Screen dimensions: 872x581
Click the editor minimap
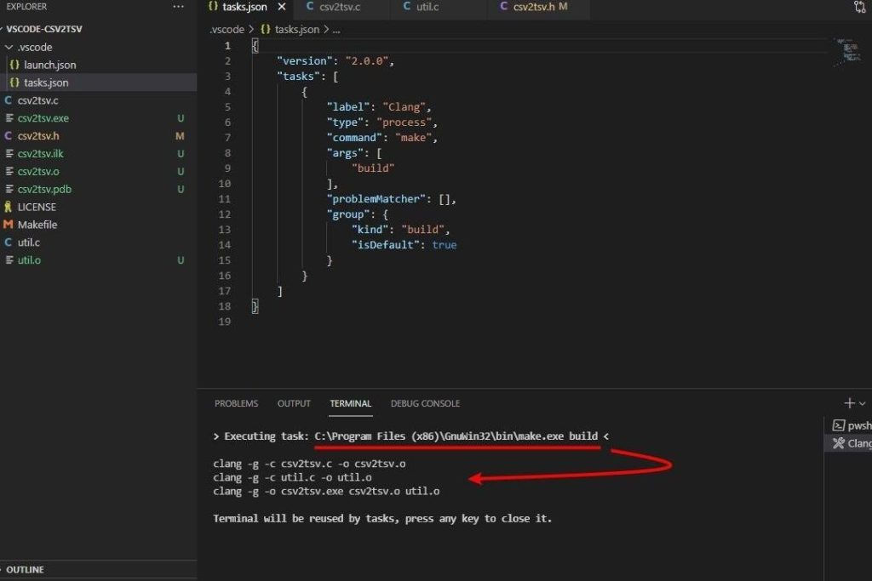848,51
